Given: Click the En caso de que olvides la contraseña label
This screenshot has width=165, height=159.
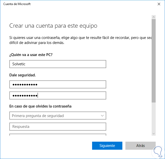Looking at the screenshot, I should pos(40,106).
